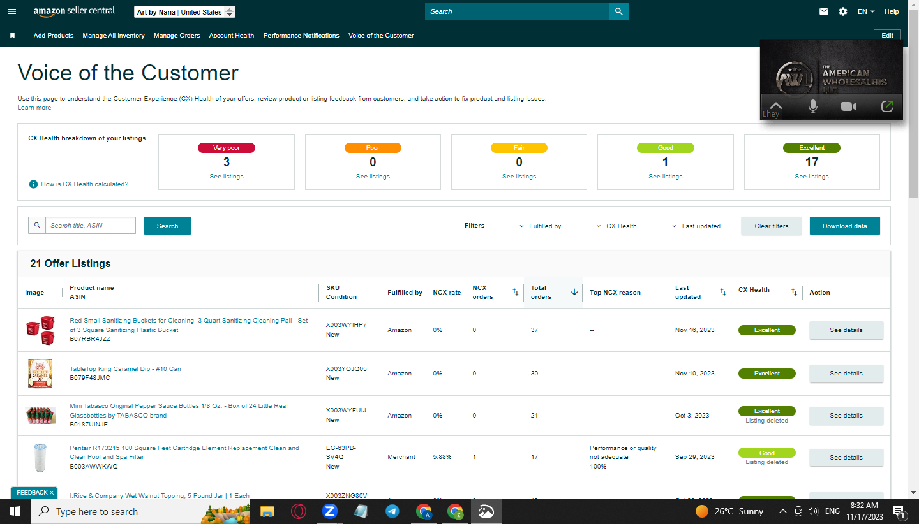
Task: Click the search magnifier button in header
Action: [x=618, y=11]
